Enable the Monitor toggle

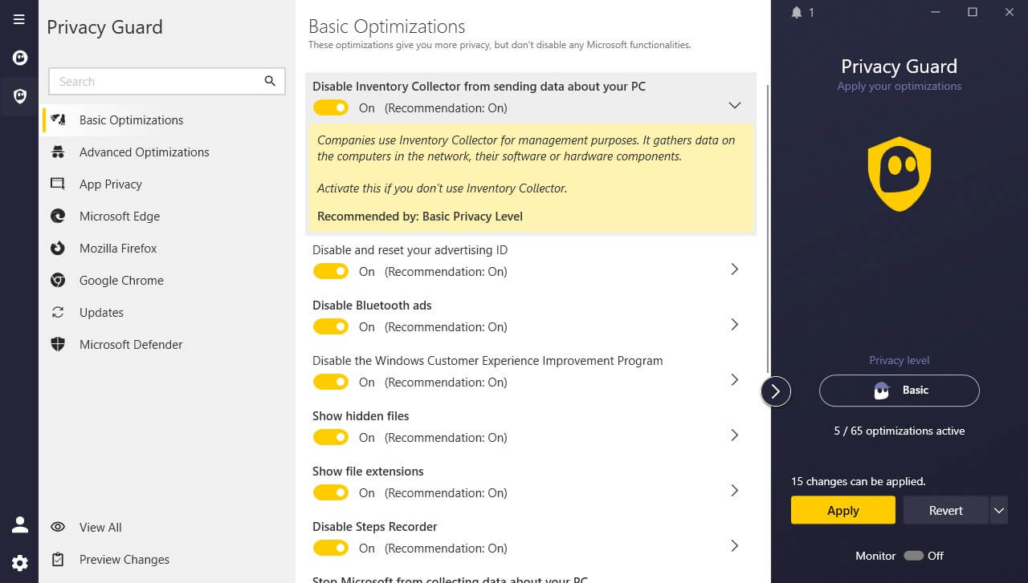[913, 556]
